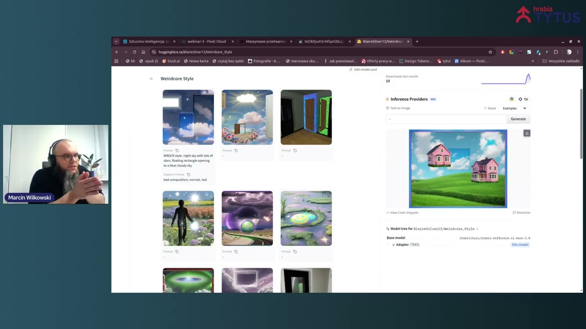Open the .epub (i) bookmark

coord(149,61)
